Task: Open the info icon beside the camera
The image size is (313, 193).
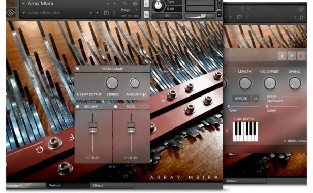Action: [135, 4]
